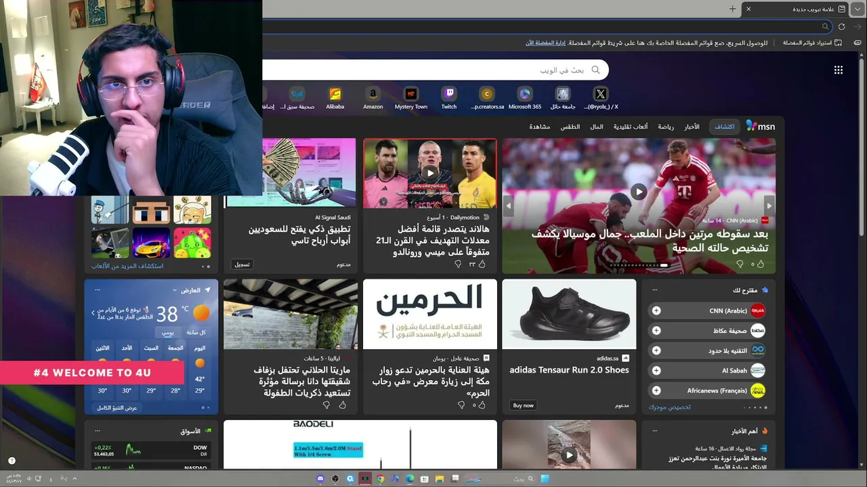The width and height of the screenshot is (867, 487).
Task: Dislike the Musiala injury story
Action: [x=740, y=264]
